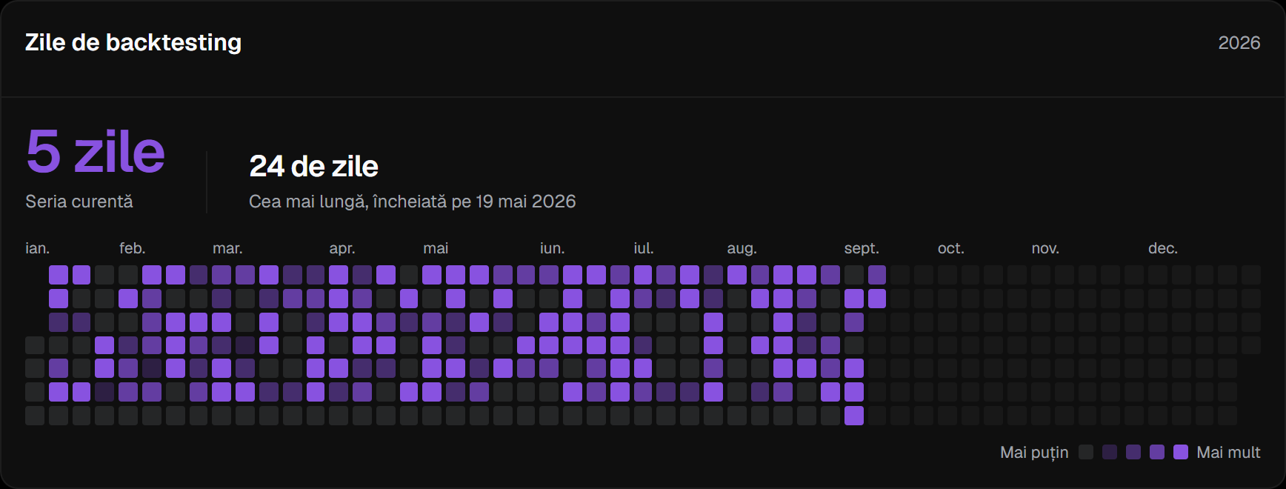This screenshot has height=489, width=1286.
Task: Select the 2026 year label
Action: point(1239,43)
